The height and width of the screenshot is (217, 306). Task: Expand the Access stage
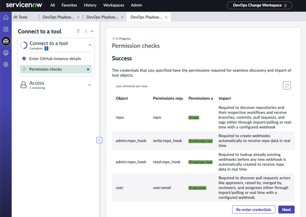coord(89,85)
